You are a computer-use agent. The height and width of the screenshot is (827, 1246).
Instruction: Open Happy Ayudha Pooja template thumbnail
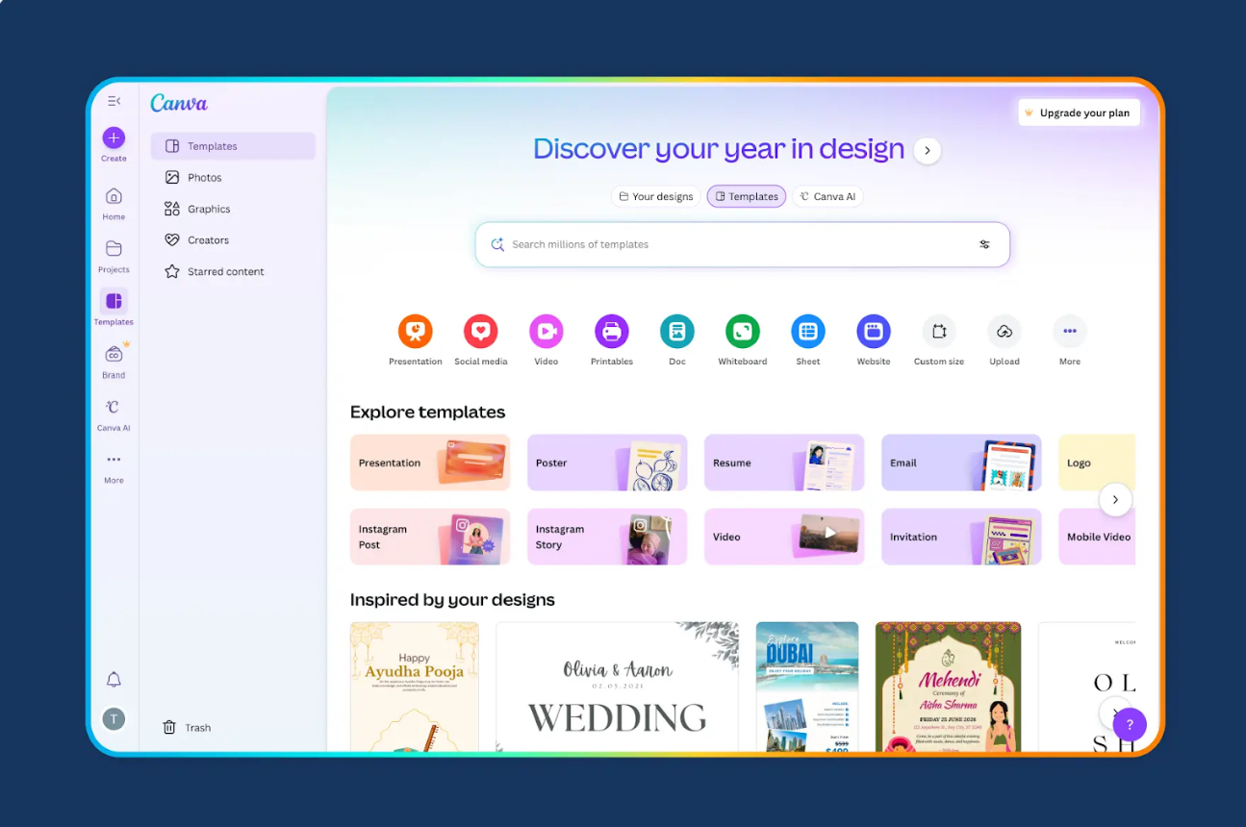415,687
